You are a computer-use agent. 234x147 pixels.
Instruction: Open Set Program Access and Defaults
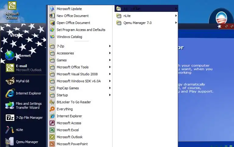(80, 30)
